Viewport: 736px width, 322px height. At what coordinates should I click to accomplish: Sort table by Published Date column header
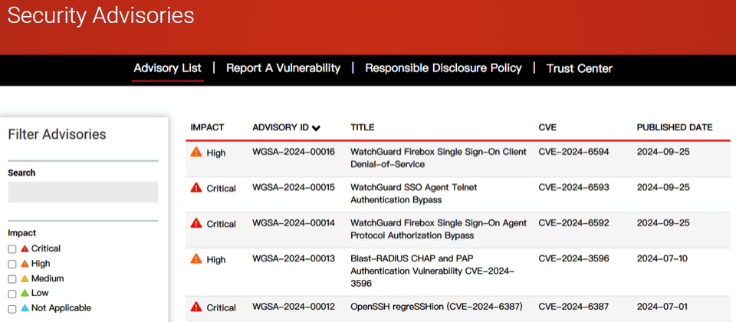[675, 127]
